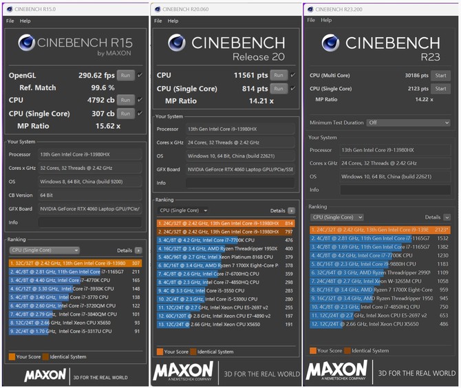Click the Processor field in R15 window
Screen dimensions: 461x388
89,155
